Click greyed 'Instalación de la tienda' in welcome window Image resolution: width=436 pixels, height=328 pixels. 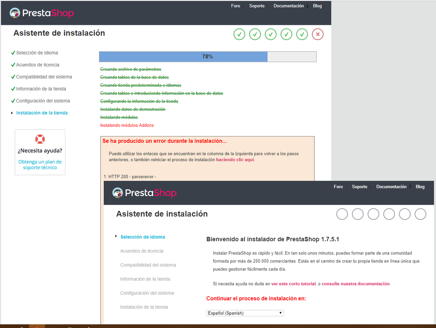point(144,307)
